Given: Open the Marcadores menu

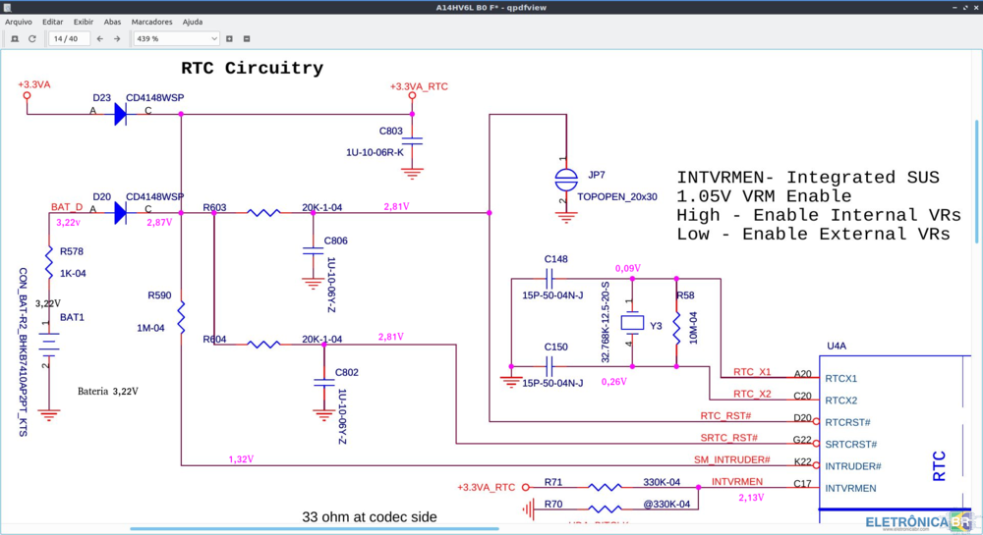Looking at the screenshot, I should pyautogui.click(x=151, y=22).
